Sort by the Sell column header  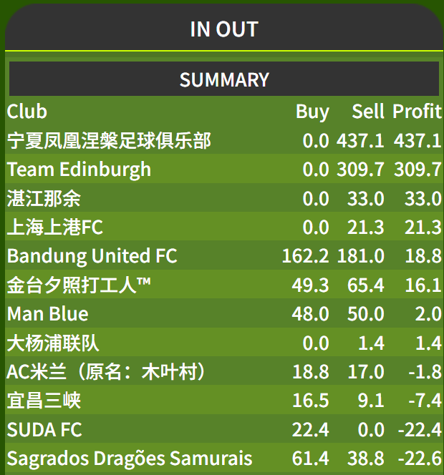pyautogui.click(x=368, y=112)
